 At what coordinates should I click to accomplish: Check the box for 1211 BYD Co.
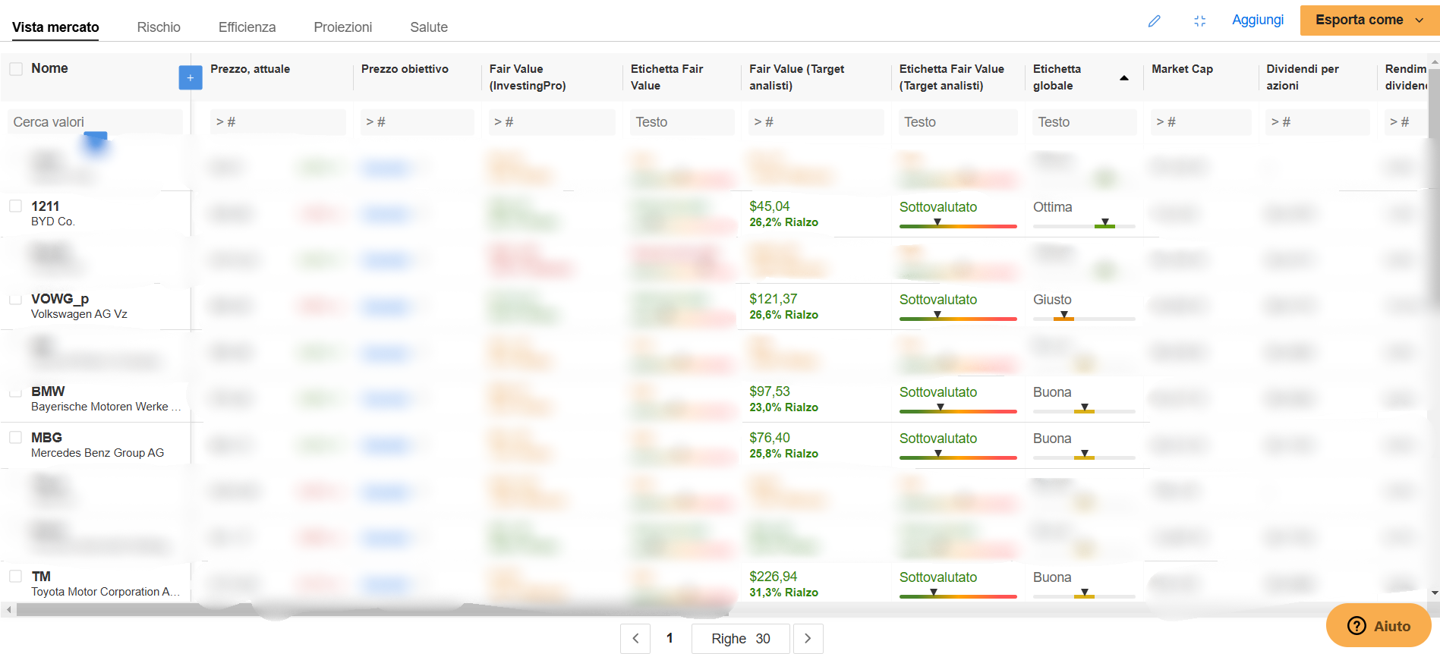click(15, 206)
